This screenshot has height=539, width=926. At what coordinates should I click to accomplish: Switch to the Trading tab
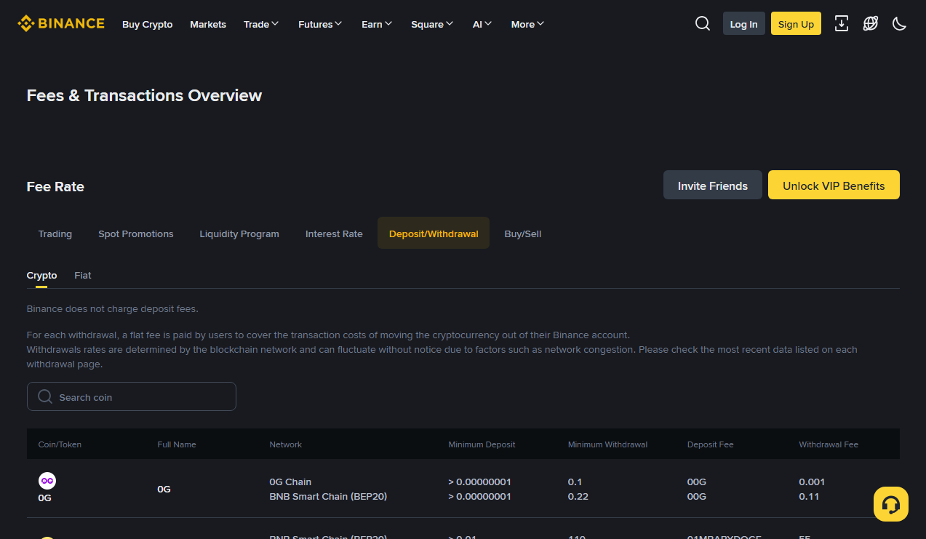coord(55,233)
